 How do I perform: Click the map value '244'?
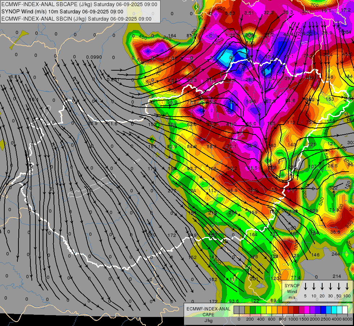[x=336, y=254]
